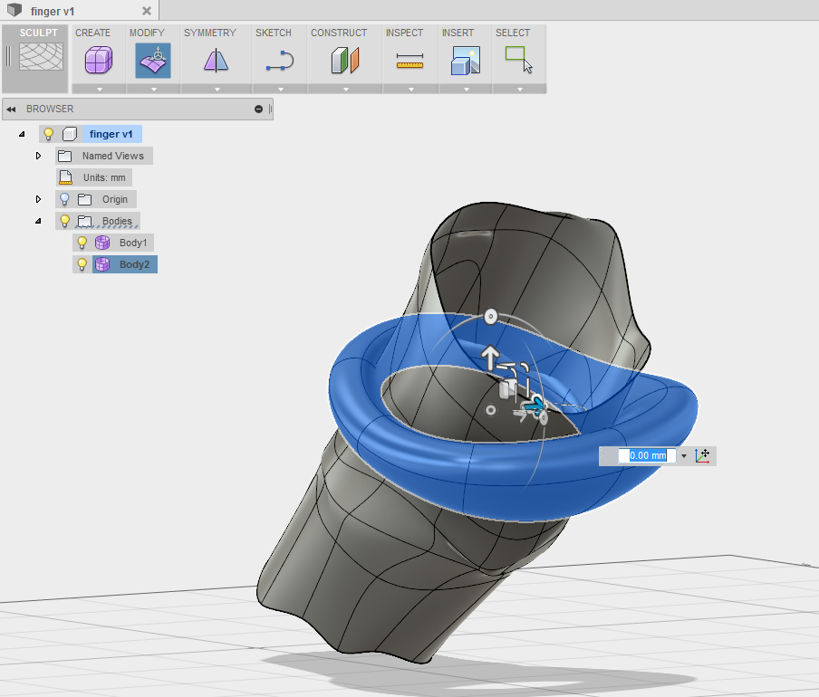The width and height of the screenshot is (819, 697).
Task: Click the Create box icon
Action: click(x=98, y=61)
